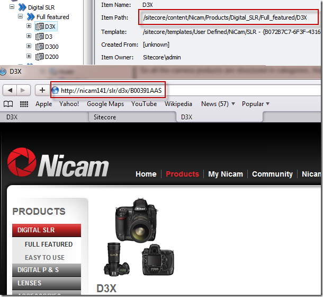Select D300 in the content tree

tap(52, 47)
